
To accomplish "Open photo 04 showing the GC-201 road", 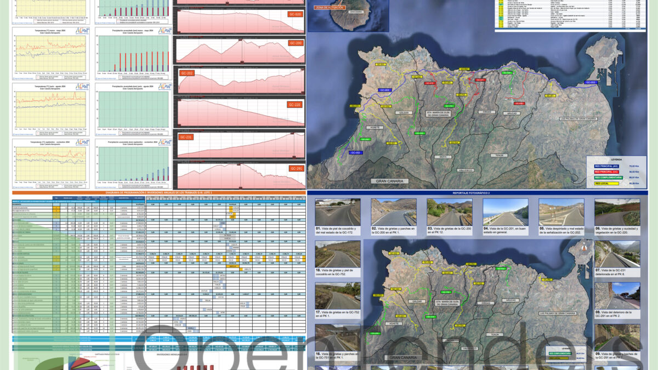I will tap(506, 212).
